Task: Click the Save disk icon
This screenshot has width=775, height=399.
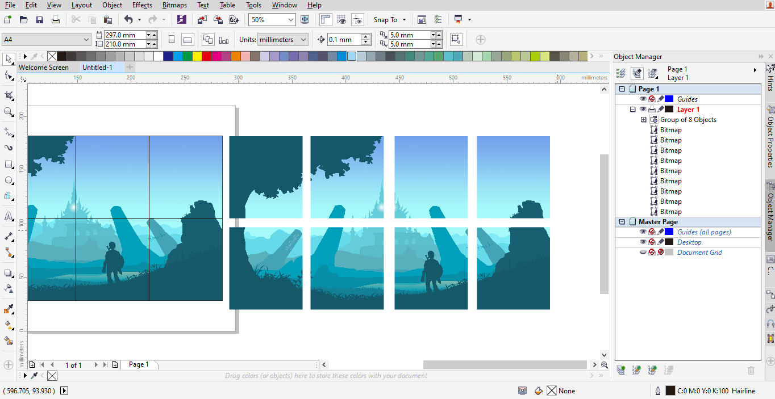Action: (39, 19)
